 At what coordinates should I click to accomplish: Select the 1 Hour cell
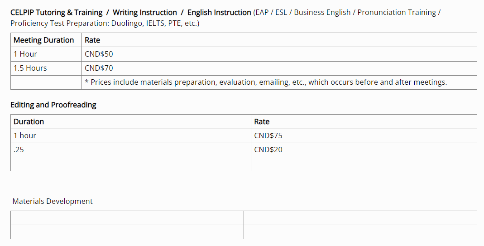tap(25, 54)
